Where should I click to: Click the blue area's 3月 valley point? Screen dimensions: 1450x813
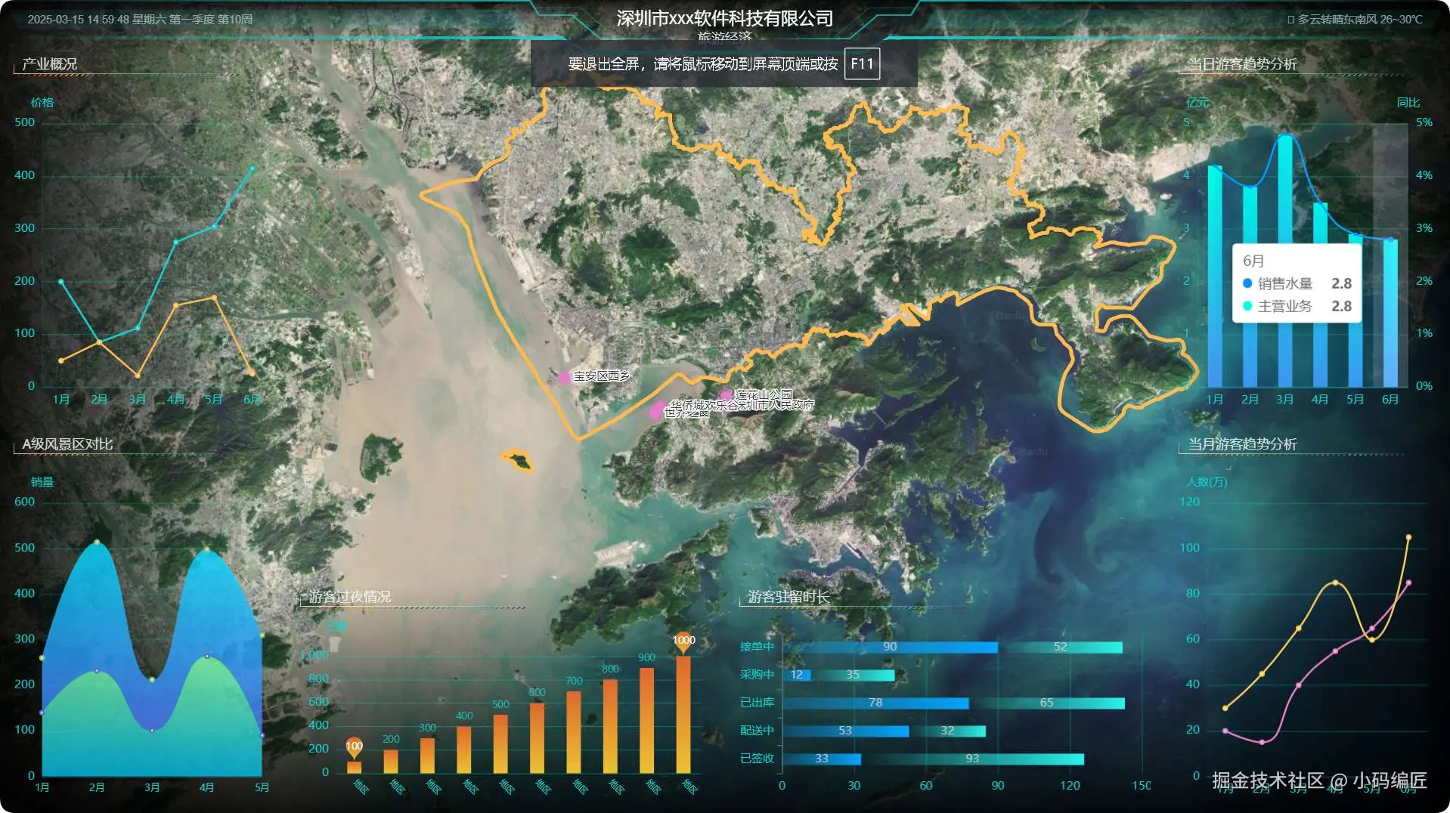(152, 680)
